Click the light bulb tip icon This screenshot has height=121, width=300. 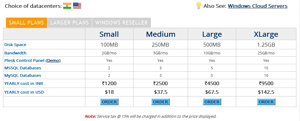pyautogui.click(x=199, y=6)
